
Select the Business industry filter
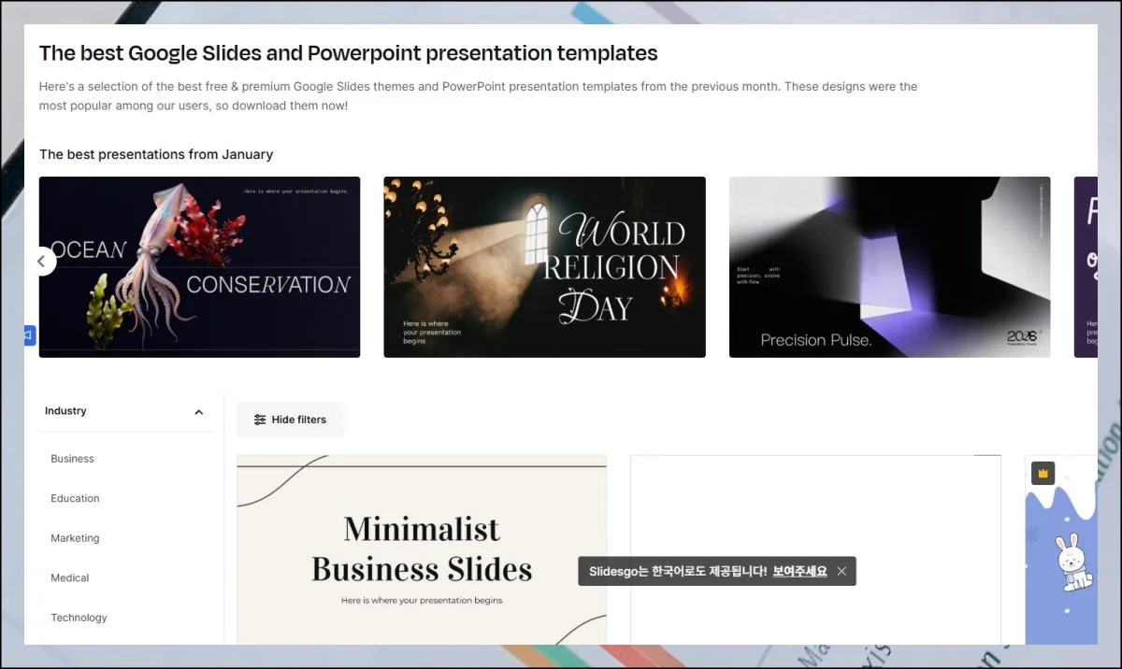pyautogui.click(x=72, y=459)
